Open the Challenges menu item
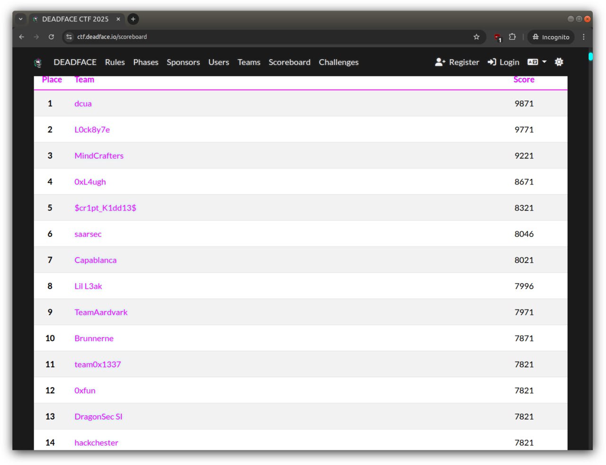Image resolution: width=606 pixels, height=465 pixels. (x=339, y=62)
